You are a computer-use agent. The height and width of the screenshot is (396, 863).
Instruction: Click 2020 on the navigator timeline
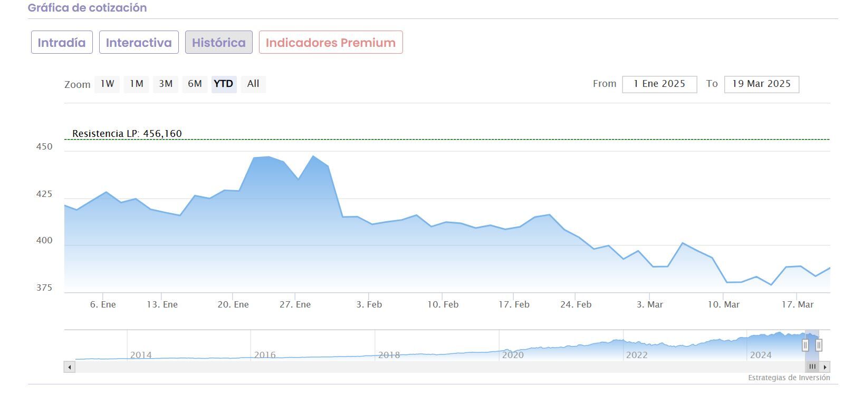513,355
